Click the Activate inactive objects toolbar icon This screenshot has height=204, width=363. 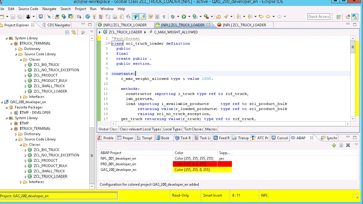101,17
